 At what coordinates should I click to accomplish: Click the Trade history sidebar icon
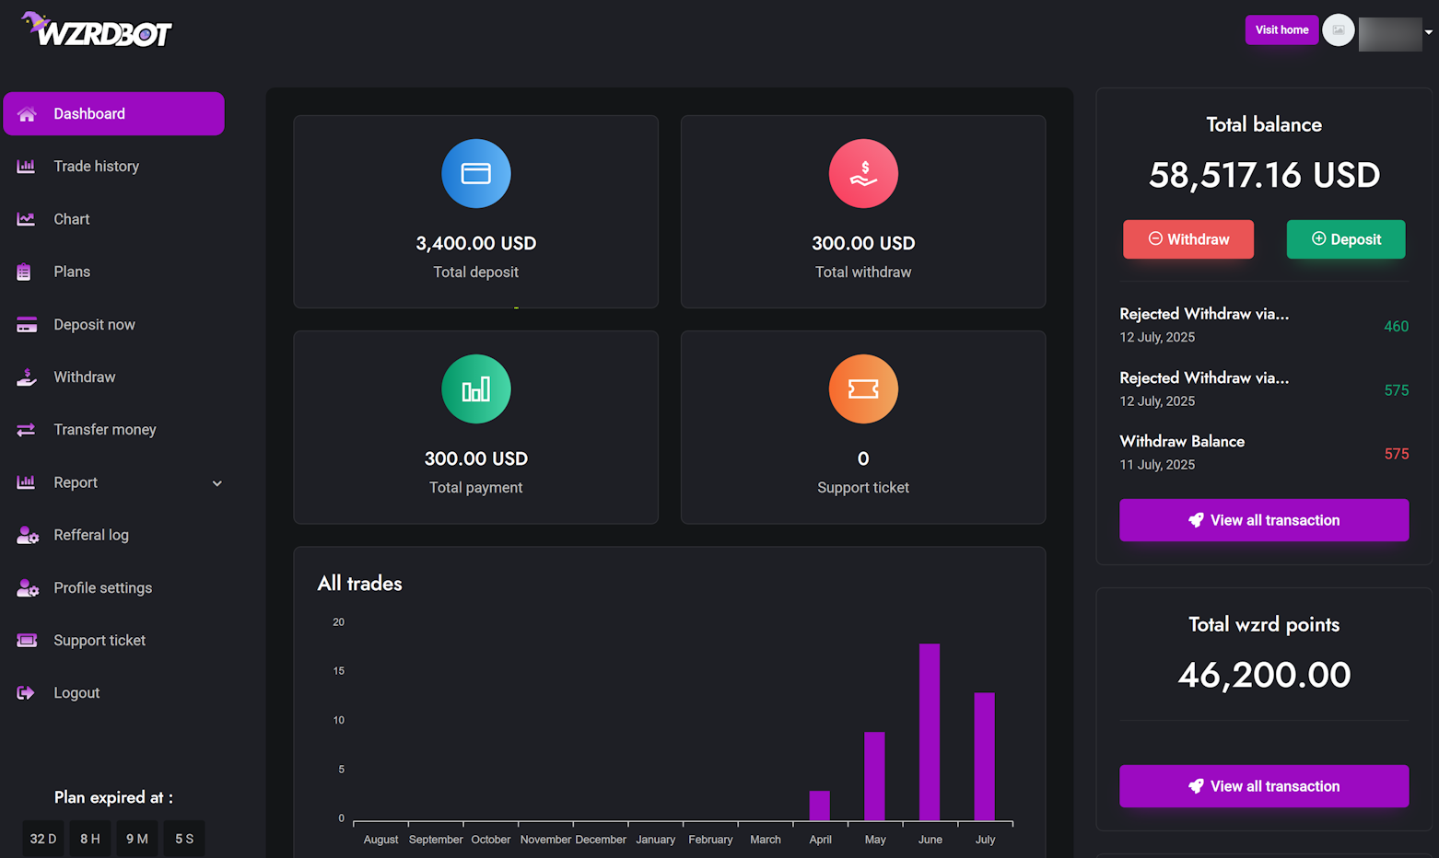(26, 167)
